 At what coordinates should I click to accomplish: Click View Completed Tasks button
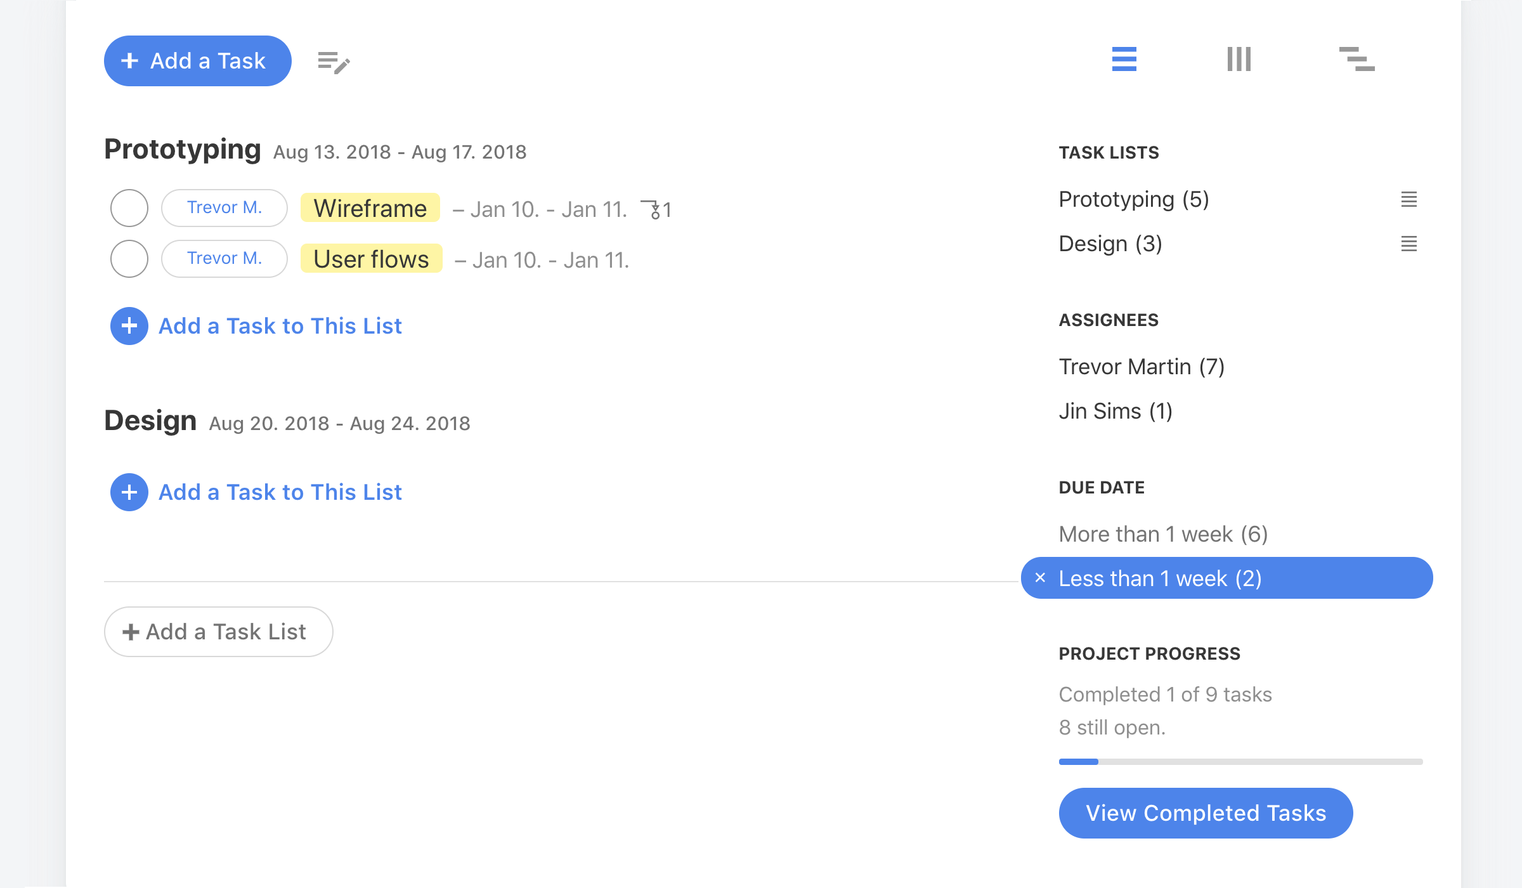[x=1206, y=813]
